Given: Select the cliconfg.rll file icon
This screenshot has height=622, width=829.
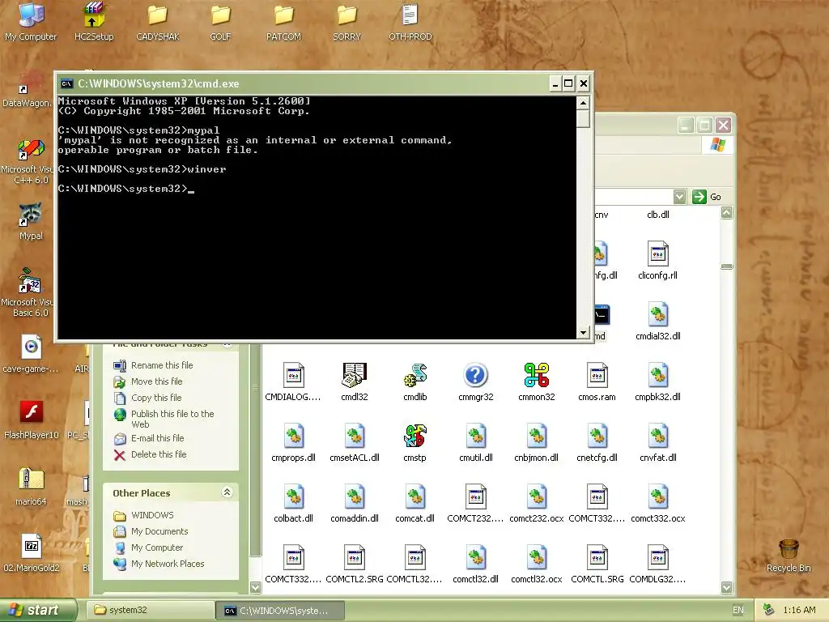Looking at the screenshot, I should coord(657,253).
